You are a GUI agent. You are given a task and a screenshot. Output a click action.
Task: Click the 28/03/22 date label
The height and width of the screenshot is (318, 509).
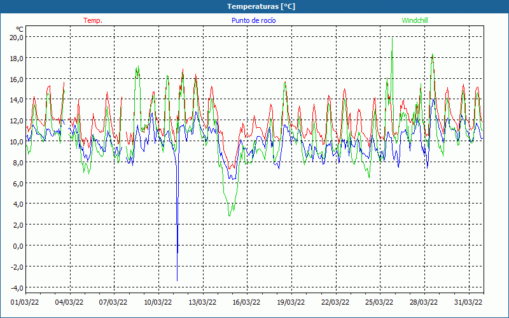pyautogui.click(x=424, y=303)
